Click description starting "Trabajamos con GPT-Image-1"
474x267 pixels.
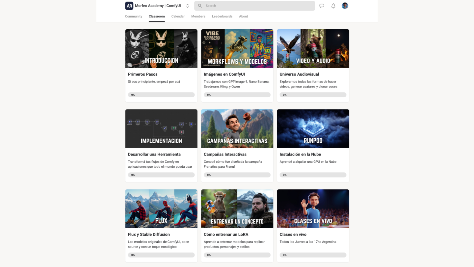point(237,84)
